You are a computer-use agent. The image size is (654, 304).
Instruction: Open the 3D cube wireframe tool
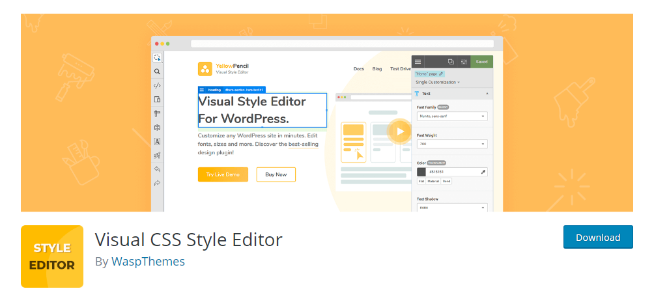click(157, 128)
